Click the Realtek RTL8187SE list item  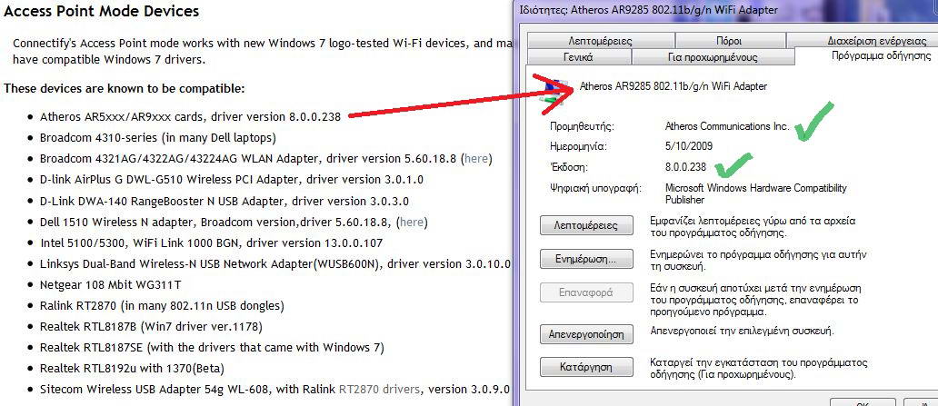tap(212, 347)
